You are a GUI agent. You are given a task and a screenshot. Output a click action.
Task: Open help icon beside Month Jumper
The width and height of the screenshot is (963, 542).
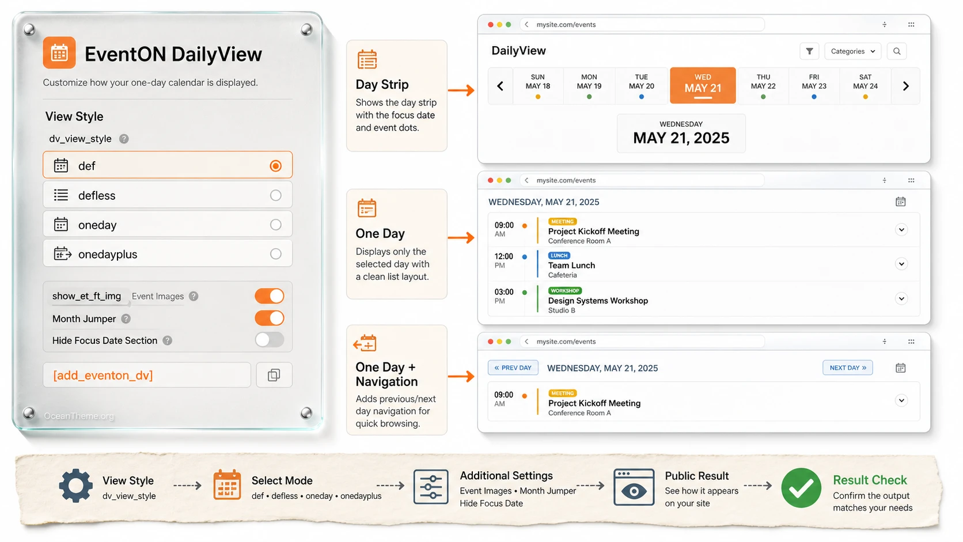click(x=126, y=319)
